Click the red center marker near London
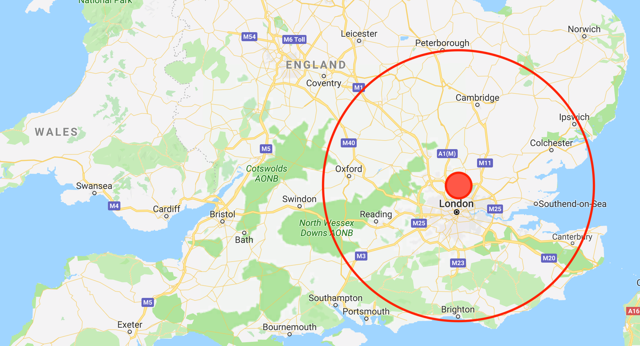 (458, 185)
